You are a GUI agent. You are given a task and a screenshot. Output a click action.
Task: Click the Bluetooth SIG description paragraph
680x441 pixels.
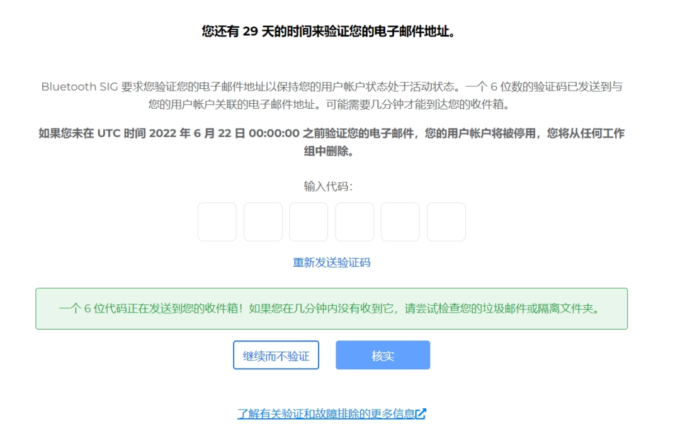(x=340, y=94)
